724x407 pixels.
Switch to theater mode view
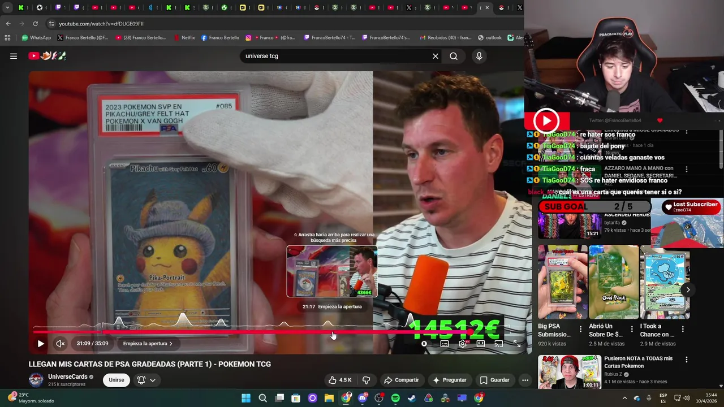point(481,344)
